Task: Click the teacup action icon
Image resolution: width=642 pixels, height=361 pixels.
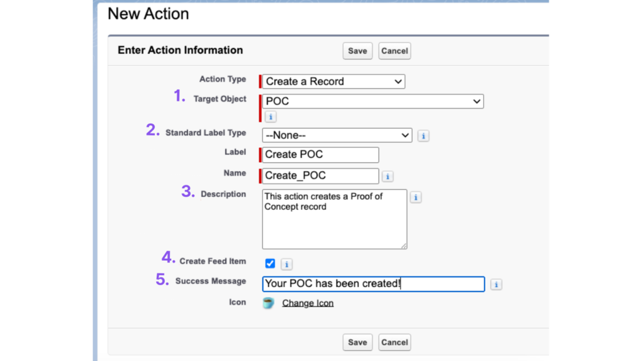Action: point(268,303)
